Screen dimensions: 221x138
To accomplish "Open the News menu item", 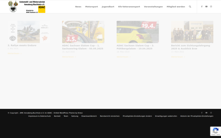I will [78, 7].
